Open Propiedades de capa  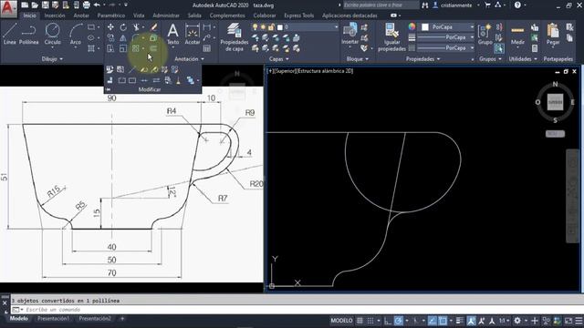point(235,37)
